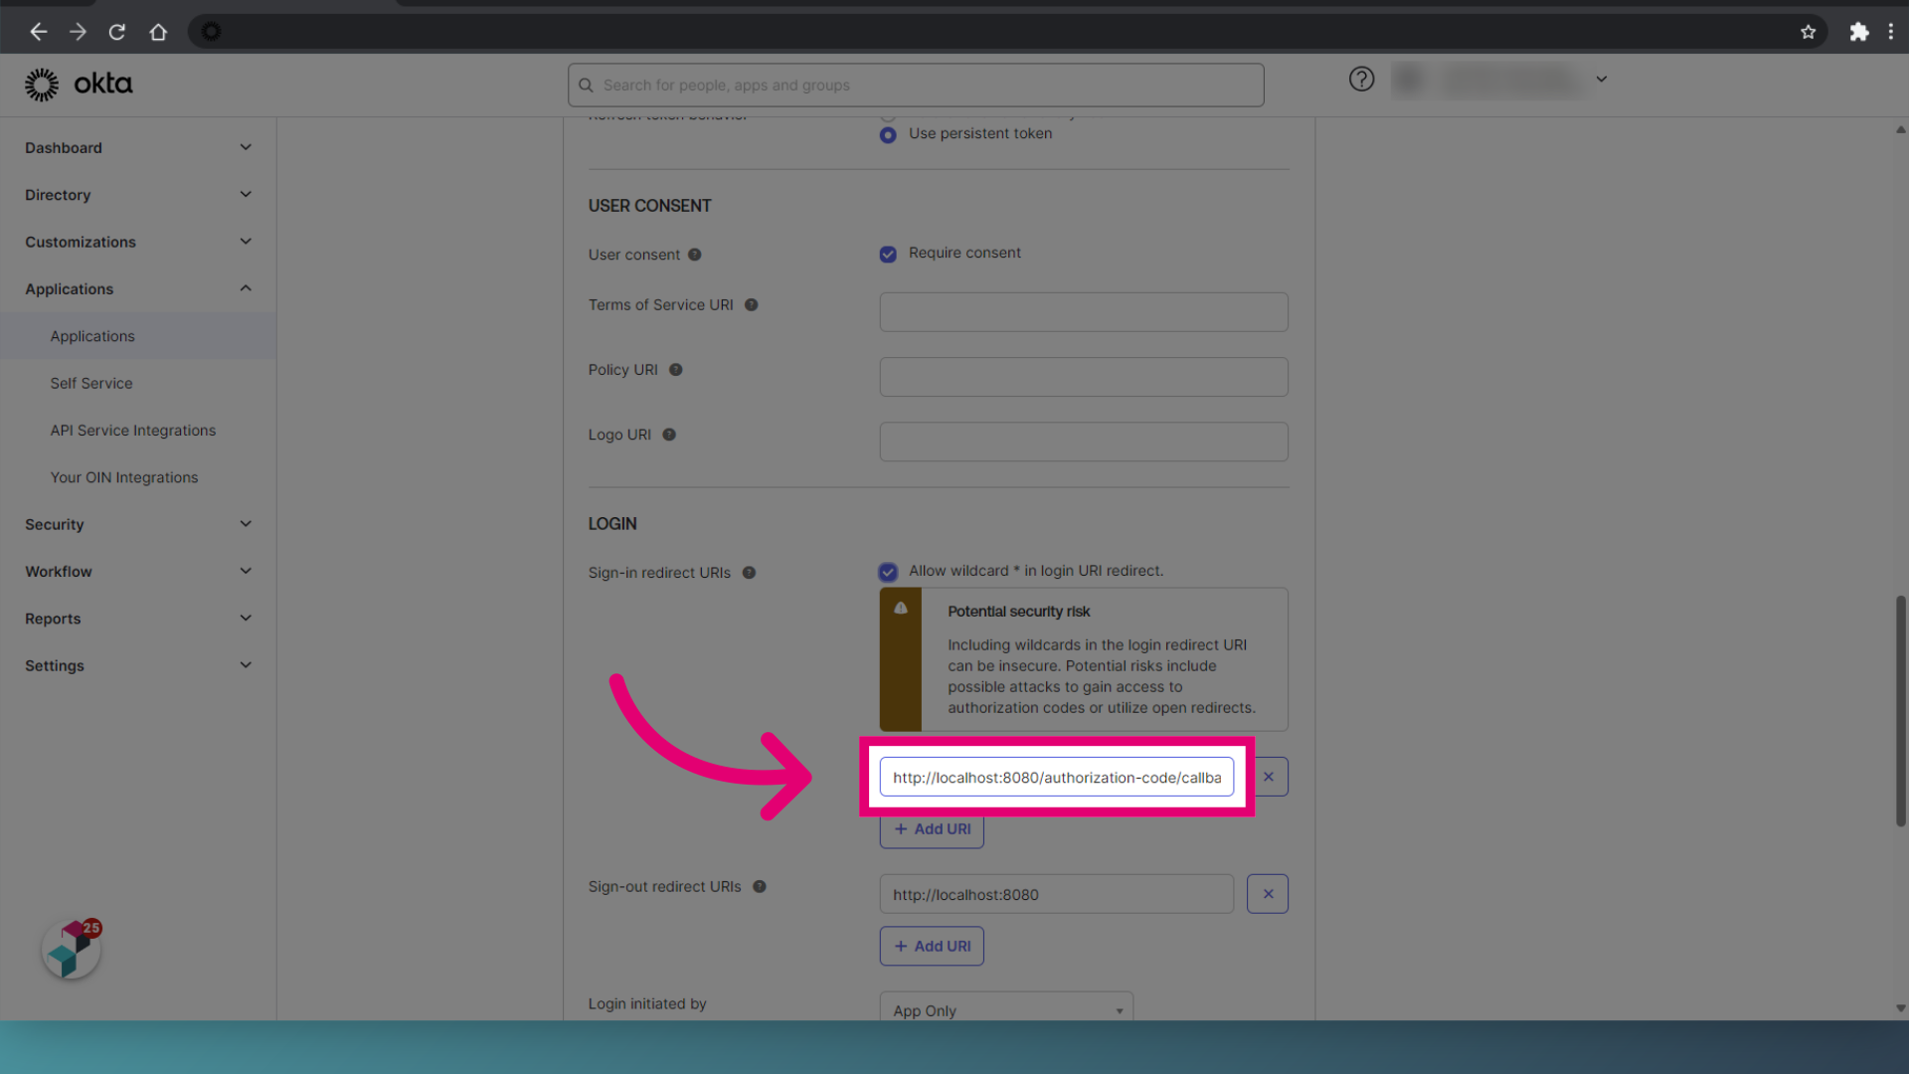The width and height of the screenshot is (1909, 1074).
Task: Remove the http://localhost:8080 sign-out URI
Action: tap(1268, 894)
